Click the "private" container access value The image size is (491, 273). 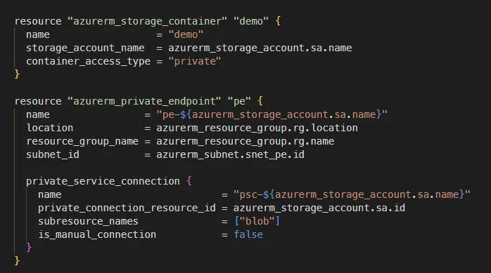coord(195,61)
